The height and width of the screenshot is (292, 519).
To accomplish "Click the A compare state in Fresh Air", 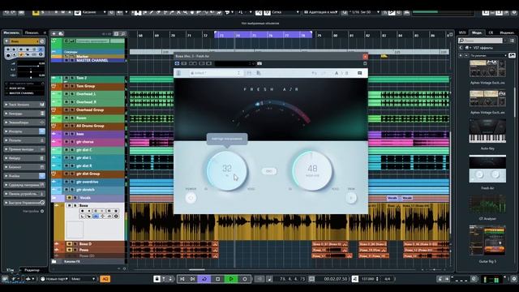I will click(337, 73).
